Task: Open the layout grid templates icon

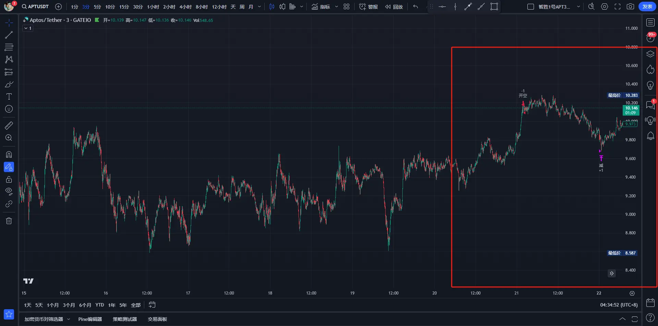Action: pyautogui.click(x=346, y=7)
